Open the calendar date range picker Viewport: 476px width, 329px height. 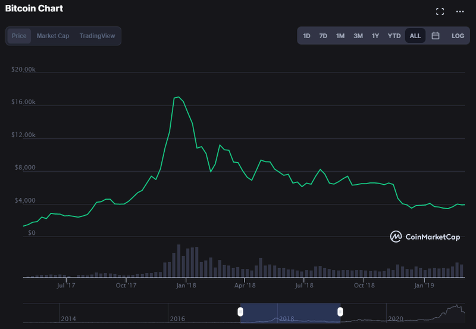[436, 36]
